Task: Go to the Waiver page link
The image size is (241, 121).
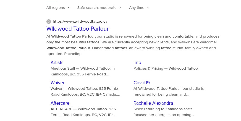Action: click(57, 83)
